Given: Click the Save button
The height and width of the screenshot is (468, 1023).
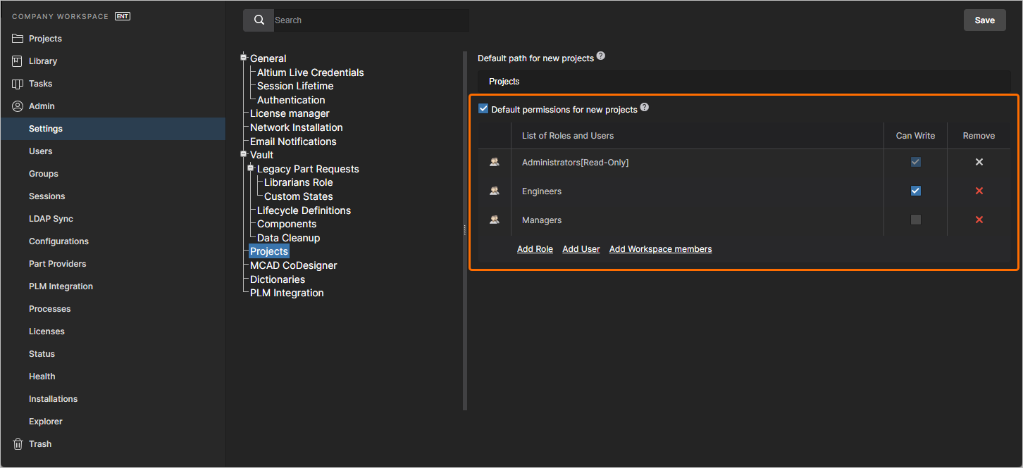Looking at the screenshot, I should tap(984, 20).
